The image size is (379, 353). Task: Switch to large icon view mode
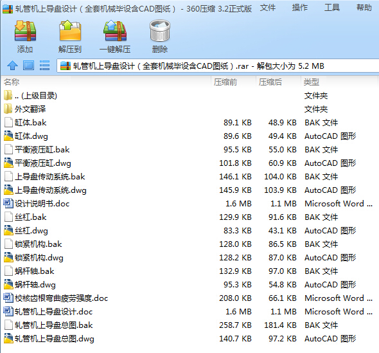[x=28, y=66]
